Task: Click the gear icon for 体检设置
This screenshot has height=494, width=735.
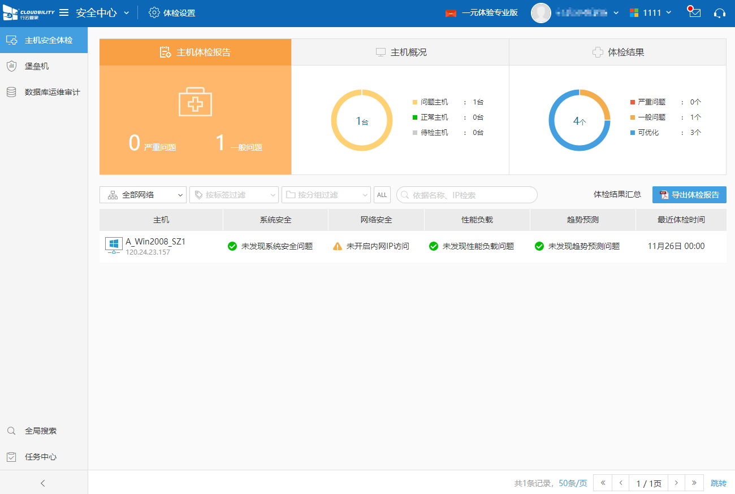Action: click(x=154, y=12)
